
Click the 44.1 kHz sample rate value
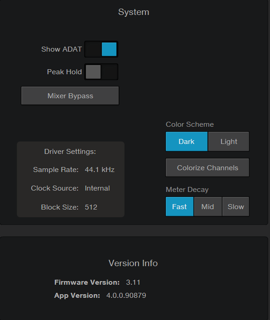(100, 170)
